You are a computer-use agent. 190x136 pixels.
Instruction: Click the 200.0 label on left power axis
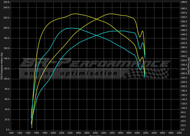pyautogui.click(x=6, y=28)
